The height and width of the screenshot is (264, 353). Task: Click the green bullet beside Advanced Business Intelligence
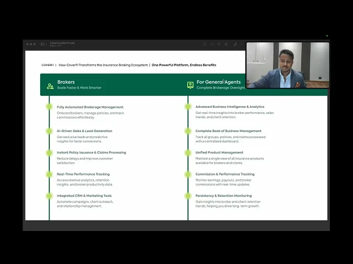188,106
